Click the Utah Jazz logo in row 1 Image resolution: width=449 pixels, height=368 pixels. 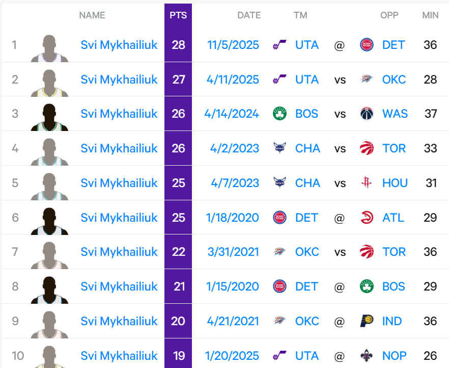(x=279, y=45)
